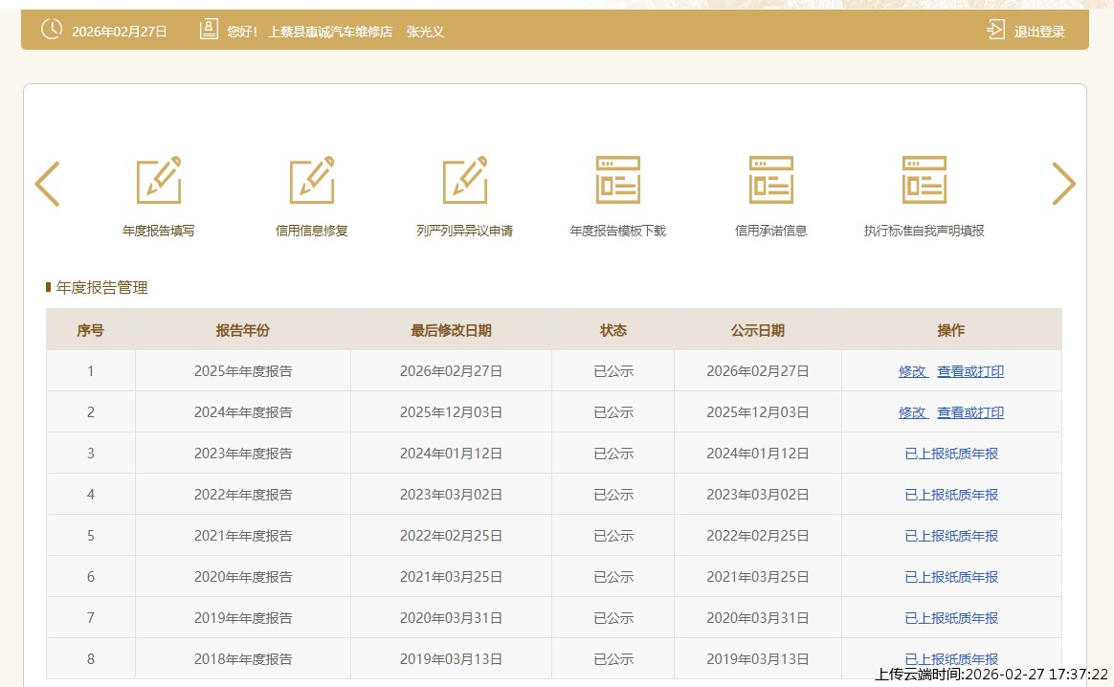Click 修改 for the 2025年年度报告

912,371
